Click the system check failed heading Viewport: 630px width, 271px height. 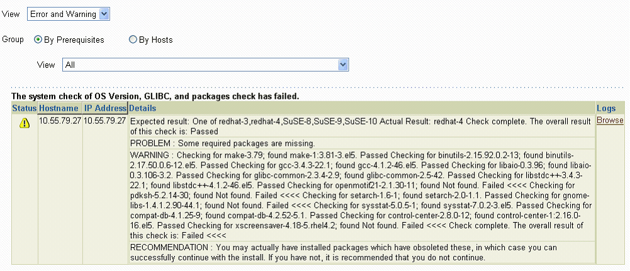155,96
